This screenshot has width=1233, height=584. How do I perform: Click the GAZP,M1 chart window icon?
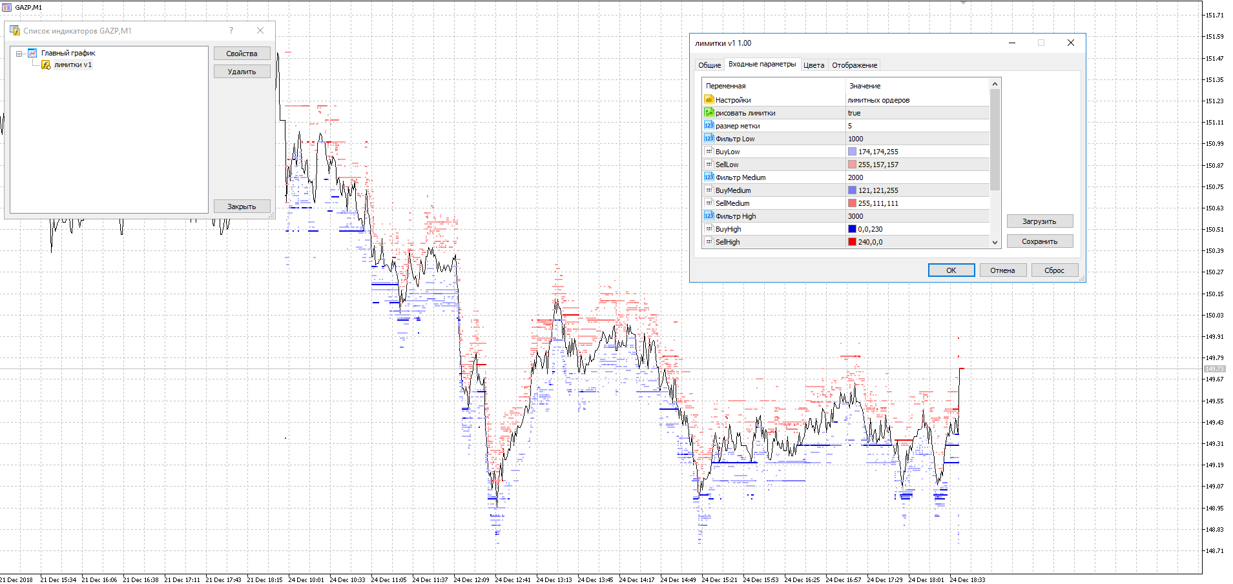(6, 7)
